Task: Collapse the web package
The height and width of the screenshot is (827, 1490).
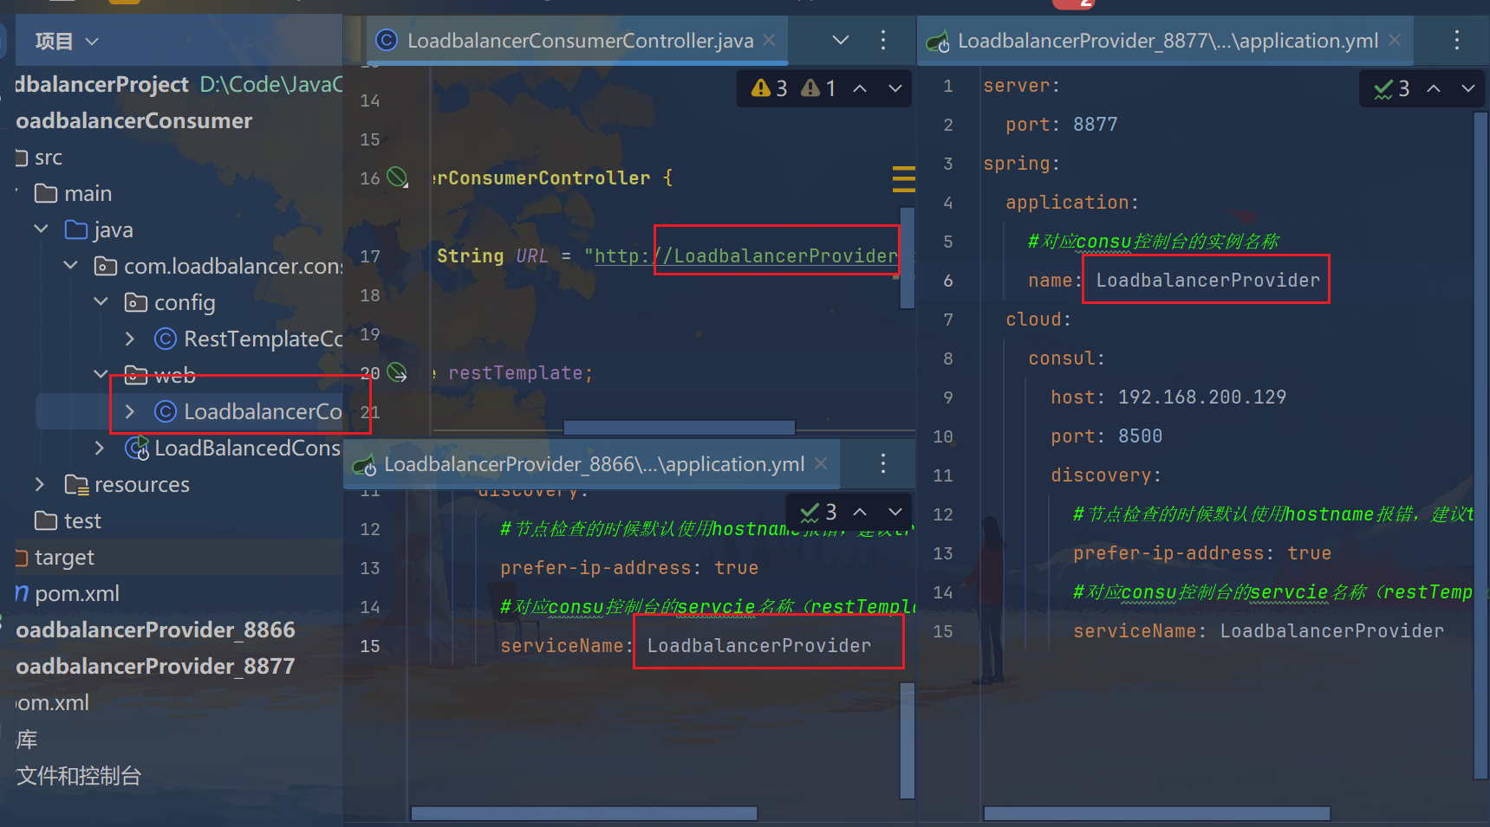Action: 101,375
